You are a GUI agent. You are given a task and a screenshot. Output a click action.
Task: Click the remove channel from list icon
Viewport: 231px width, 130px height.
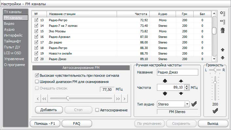tap(222, 22)
